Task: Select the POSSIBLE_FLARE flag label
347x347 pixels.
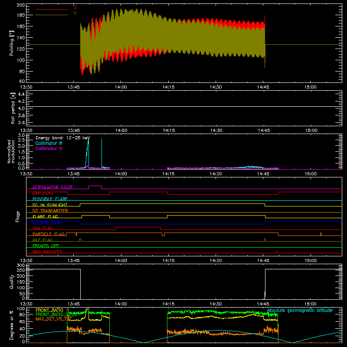Action: pos(50,199)
